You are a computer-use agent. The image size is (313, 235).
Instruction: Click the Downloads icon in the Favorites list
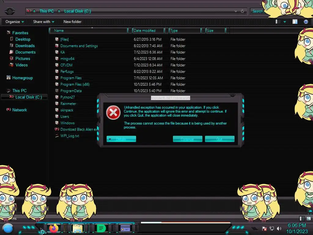click(12, 46)
